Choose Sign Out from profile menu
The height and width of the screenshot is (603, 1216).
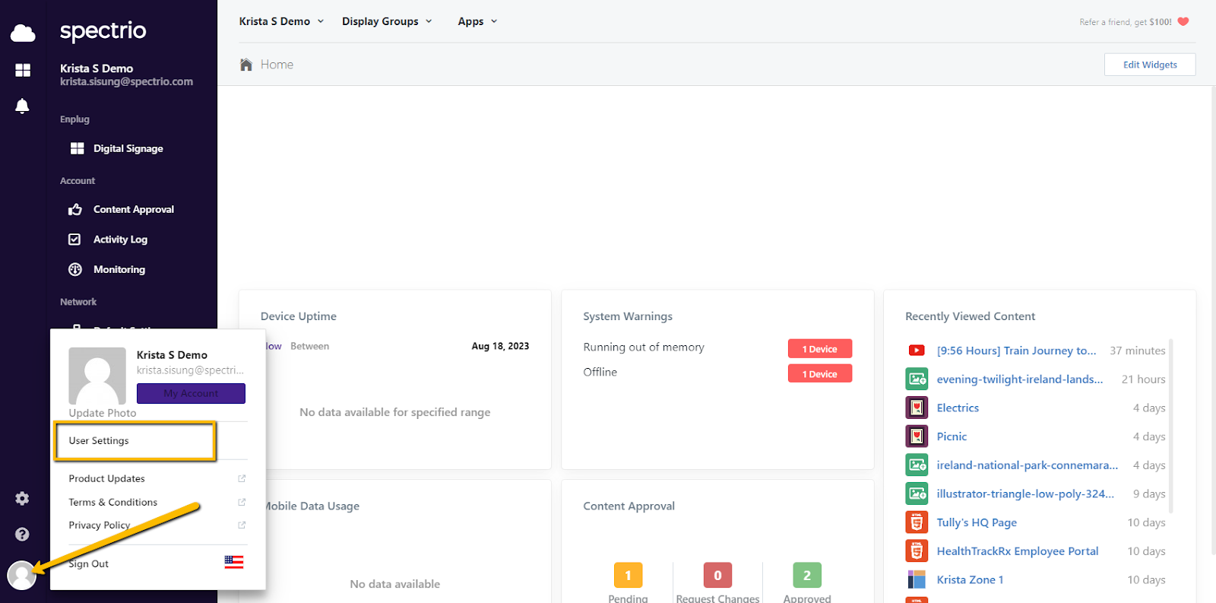tap(89, 563)
